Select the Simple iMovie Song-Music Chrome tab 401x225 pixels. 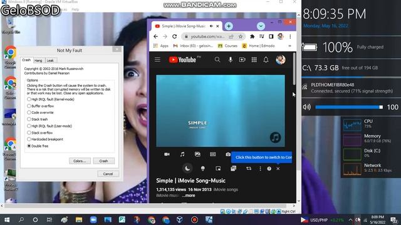coord(184,26)
